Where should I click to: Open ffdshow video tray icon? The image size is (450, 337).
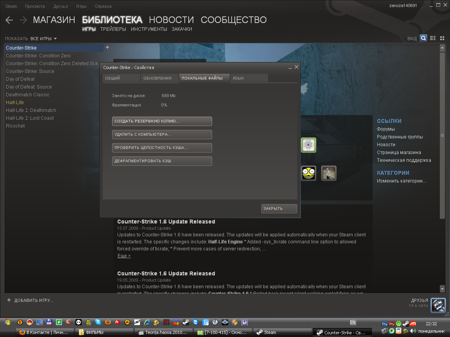click(391, 324)
